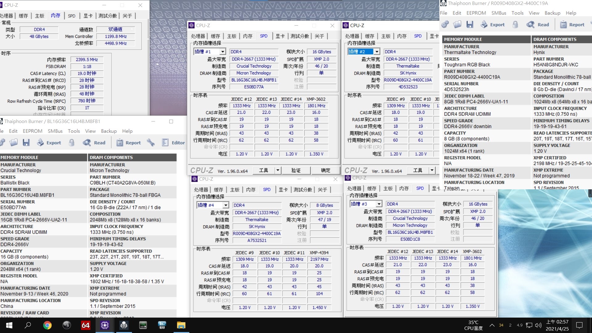Open the File menu in the R009D408GX2 Thaiphoon window
This screenshot has height=333, width=592.
click(x=443, y=13)
